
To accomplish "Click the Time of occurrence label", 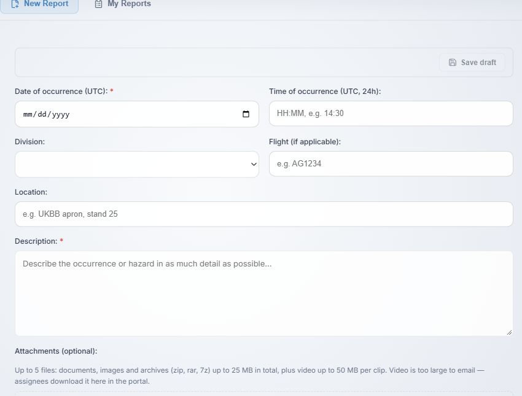I will point(325,91).
